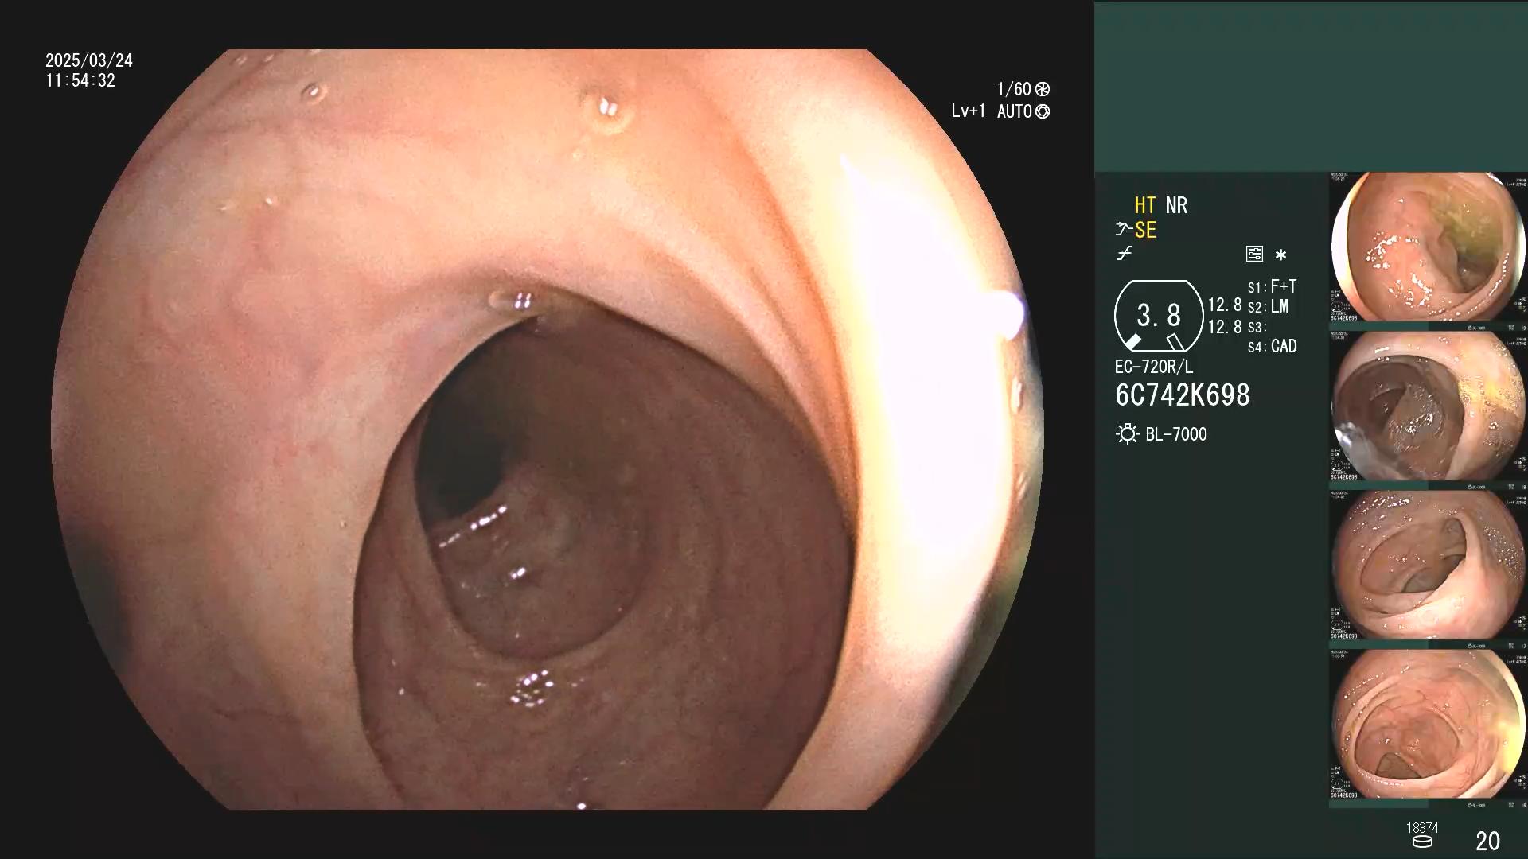Click the structure emphasis curve icon beside SE
The height and width of the screenshot is (859, 1528).
pos(1123,230)
